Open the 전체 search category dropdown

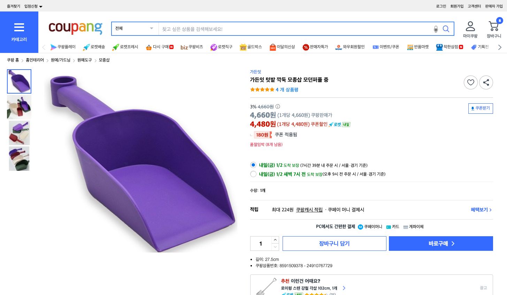[134, 29]
